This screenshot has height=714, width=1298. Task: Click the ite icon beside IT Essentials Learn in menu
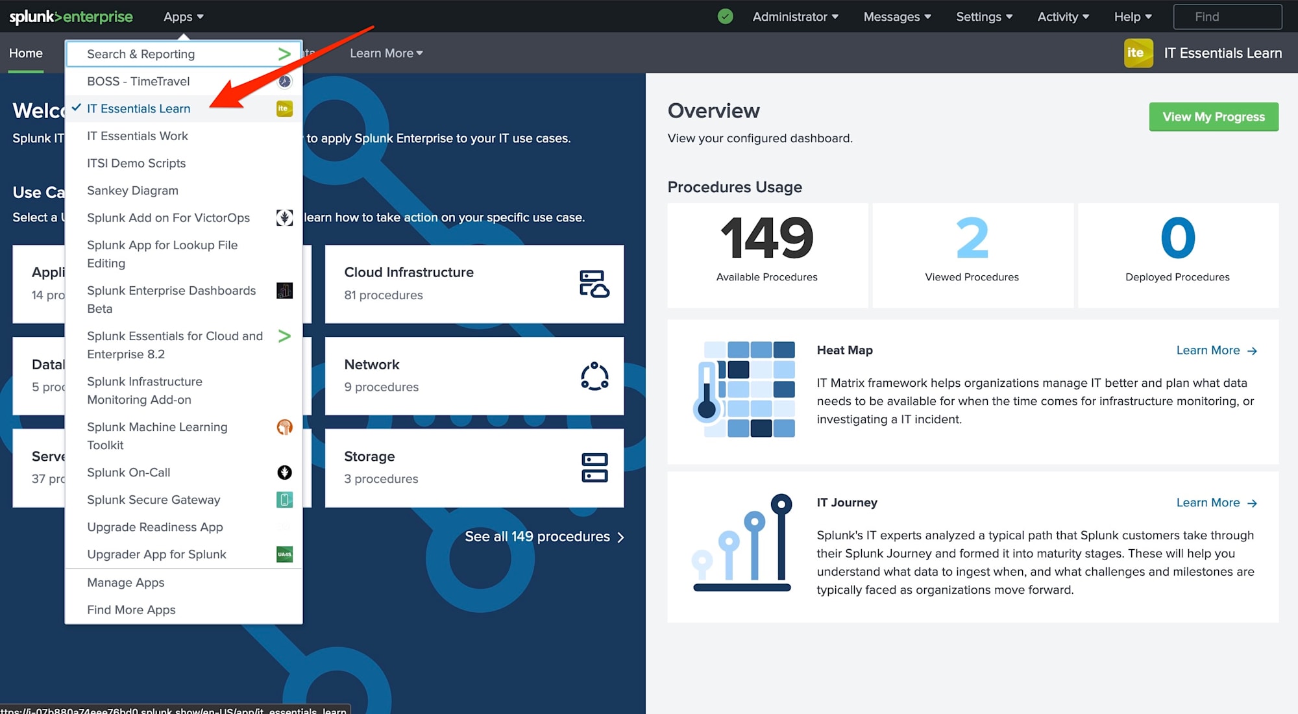point(284,108)
